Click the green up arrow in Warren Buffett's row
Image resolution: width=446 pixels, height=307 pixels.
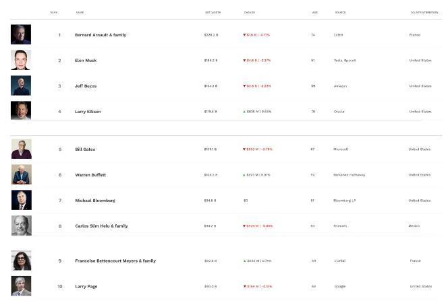tap(244, 175)
